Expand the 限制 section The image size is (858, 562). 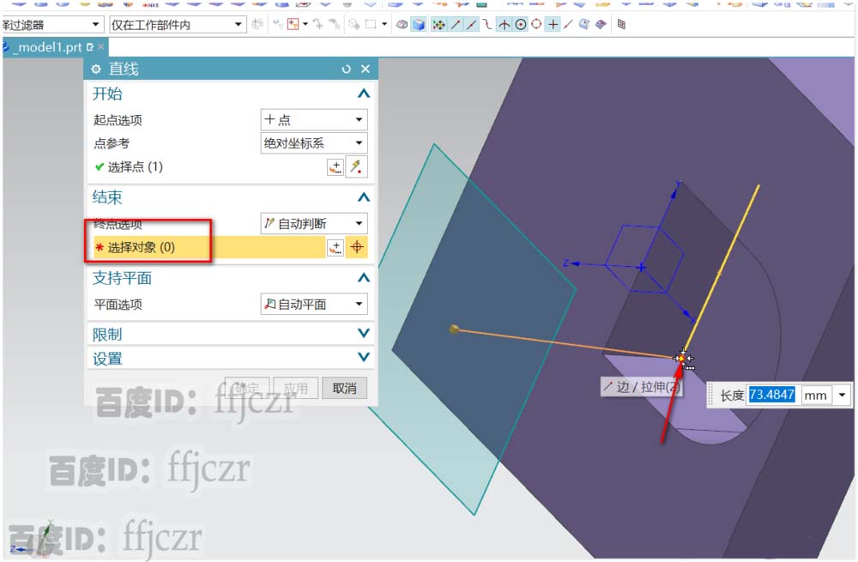[363, 333]
